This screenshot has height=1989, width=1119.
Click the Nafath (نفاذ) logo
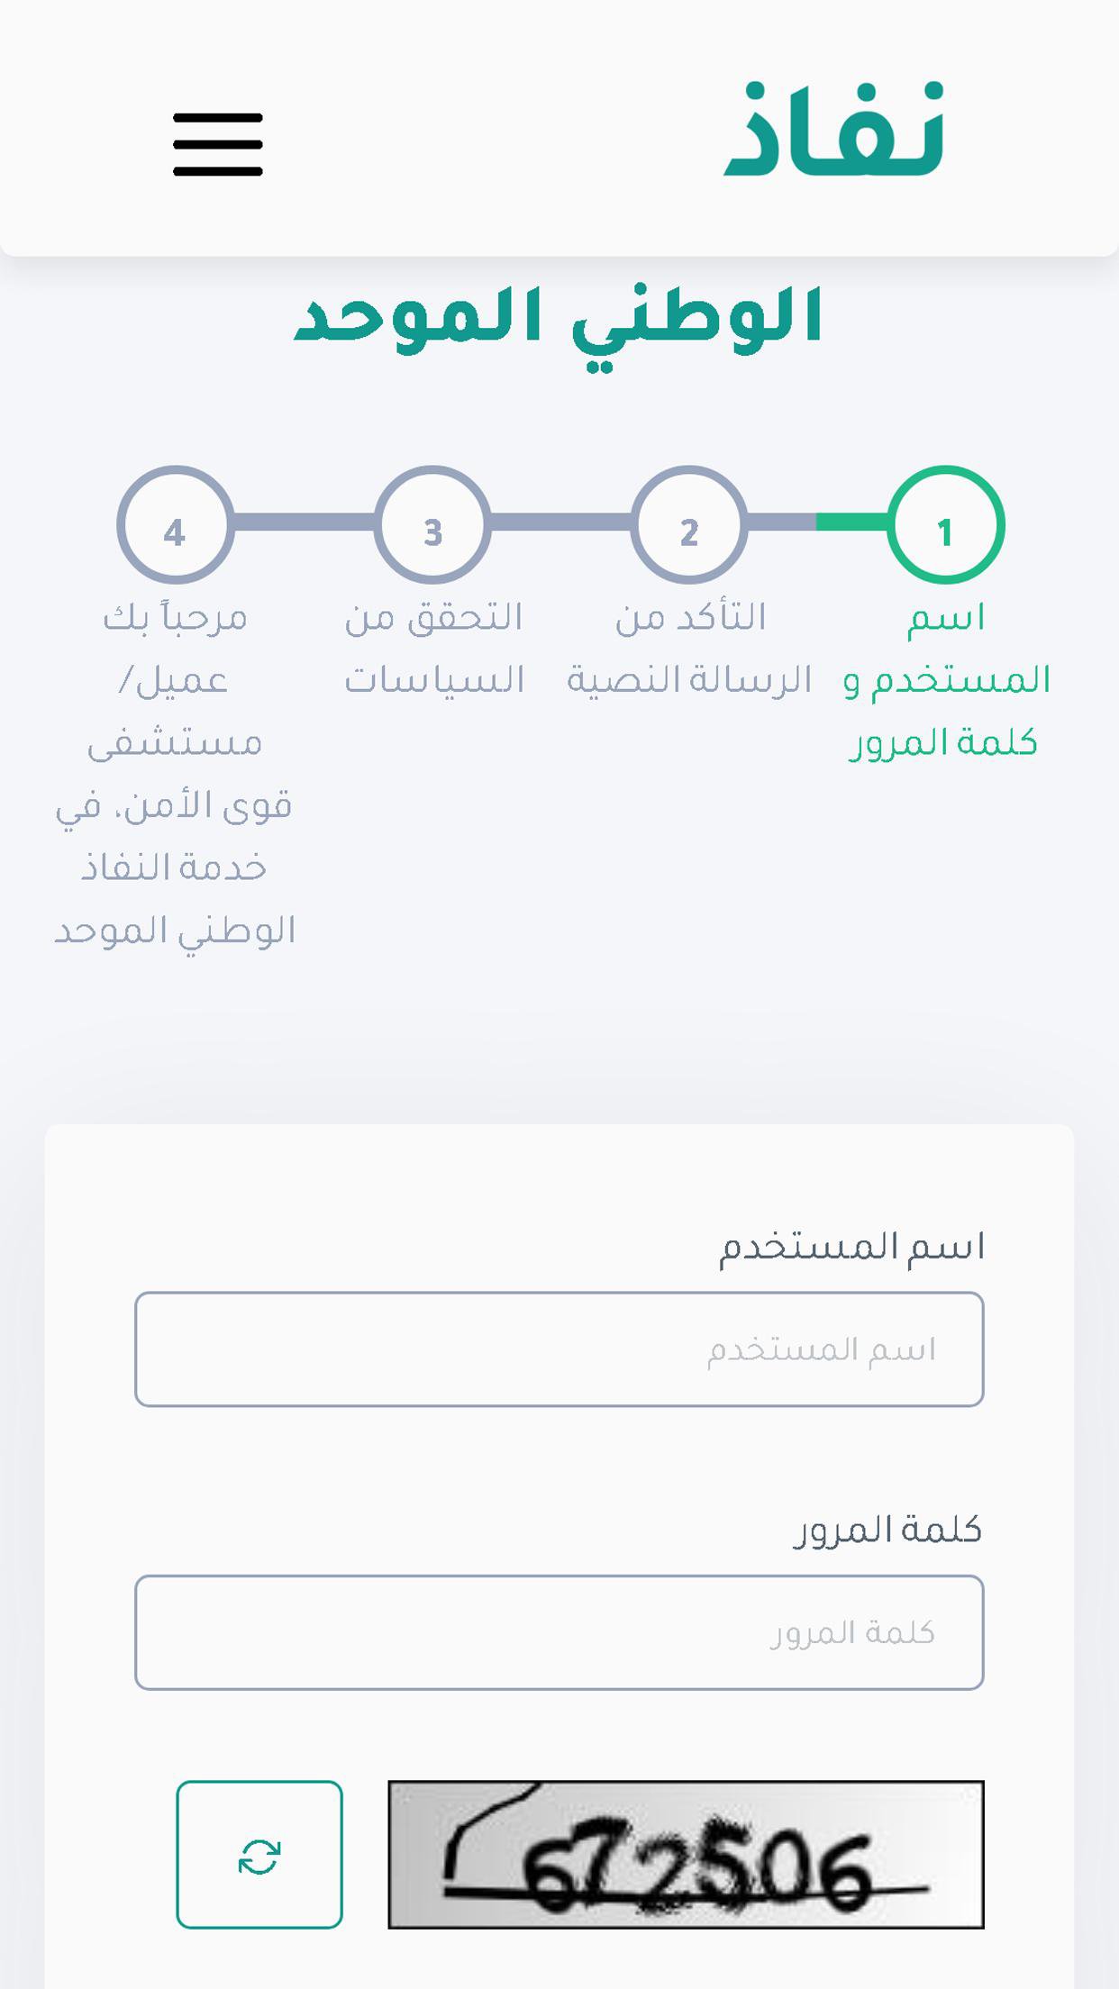(834, 129)
